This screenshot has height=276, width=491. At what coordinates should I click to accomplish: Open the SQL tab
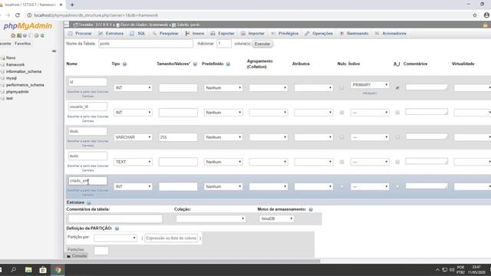tap(138, 34)
